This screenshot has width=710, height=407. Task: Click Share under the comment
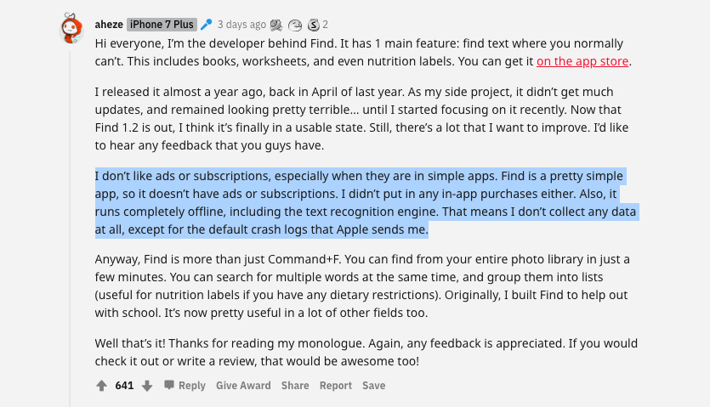(x=295, y=386)
